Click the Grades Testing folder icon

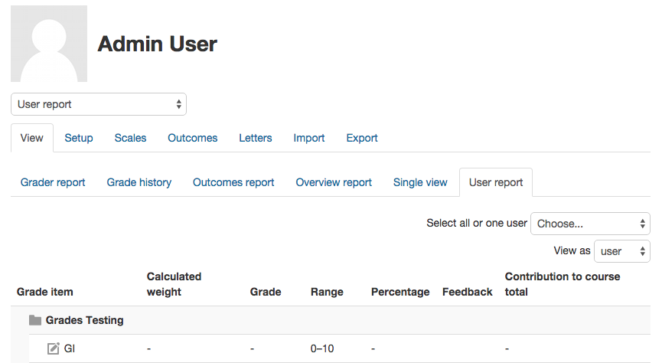35,320
